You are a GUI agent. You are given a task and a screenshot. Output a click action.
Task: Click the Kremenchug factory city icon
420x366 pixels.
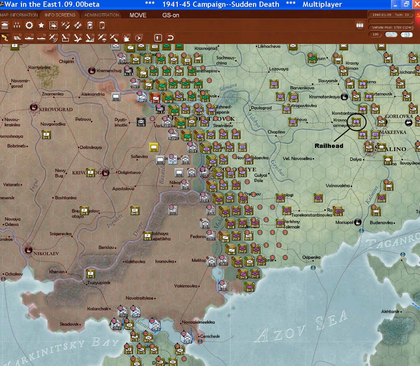(92, 71)
